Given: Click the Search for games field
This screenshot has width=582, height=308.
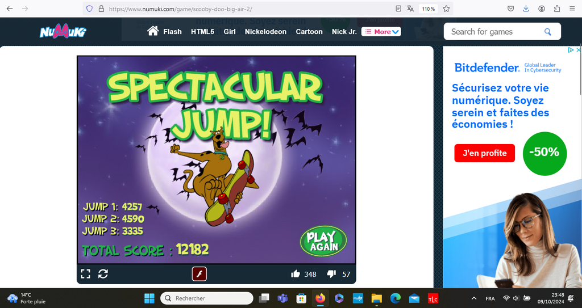Looking at the screenshot, I should pyautogui.click(x=494, y=32).
